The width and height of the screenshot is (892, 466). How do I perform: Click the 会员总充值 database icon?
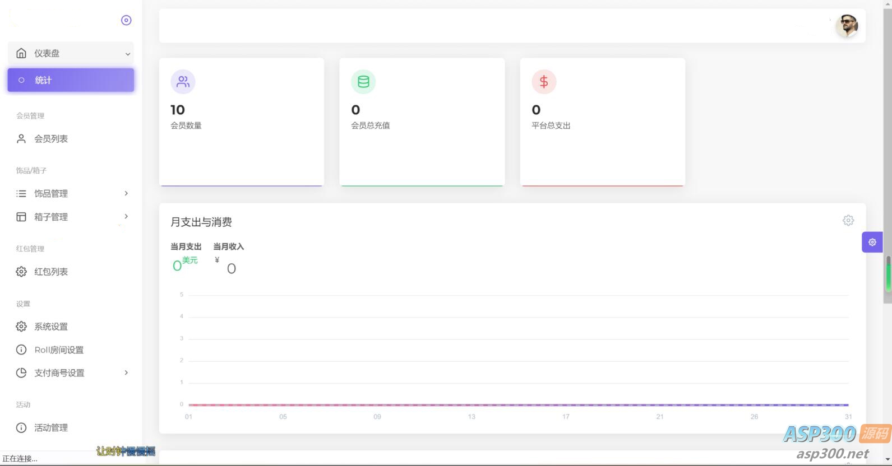363,82
